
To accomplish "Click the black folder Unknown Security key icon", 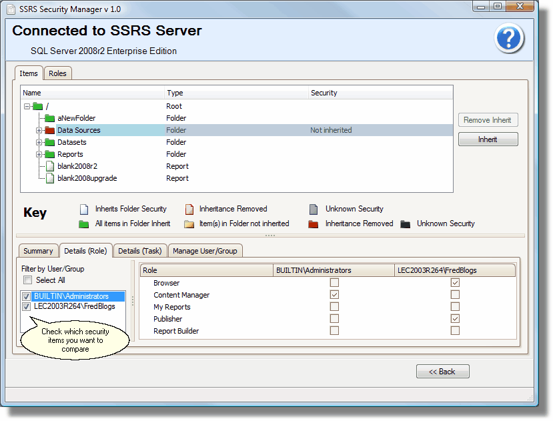I will tap(405, 224).
